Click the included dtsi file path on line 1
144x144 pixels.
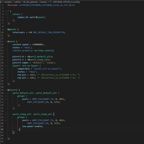tap(47, 5)
